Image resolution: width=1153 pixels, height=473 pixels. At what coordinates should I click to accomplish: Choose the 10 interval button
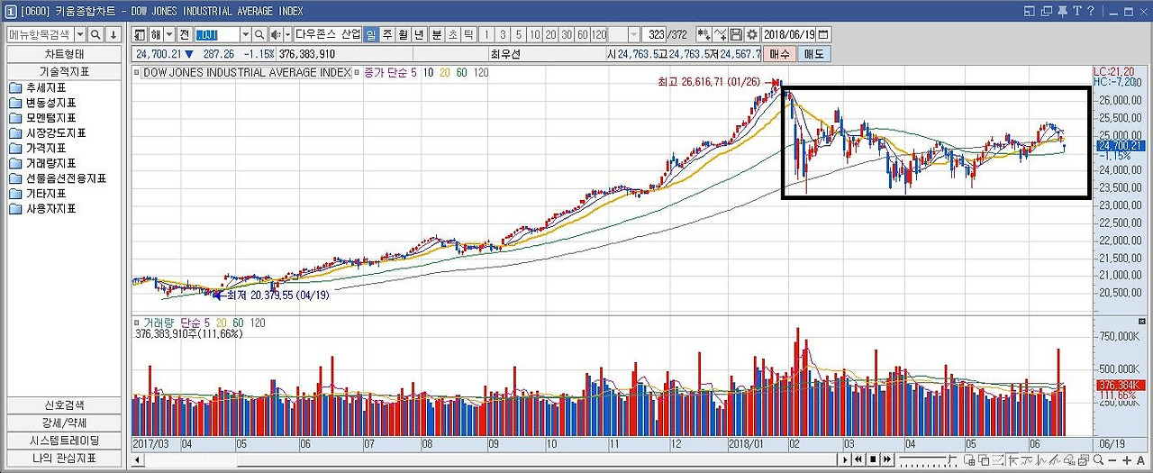pos(535,34)
